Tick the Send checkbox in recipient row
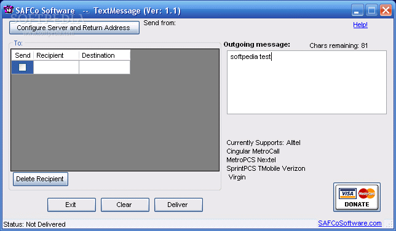Image resolution: width=396 pixels, height=231 pixels. point(22,67)
